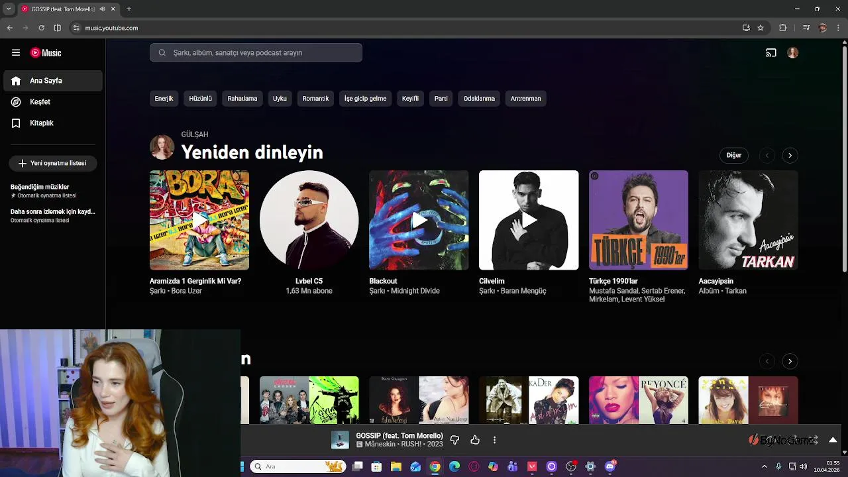The width and height of the screenshot is (848, 477).
Task: Open Chrome from the taskbar
Action: (435, 466)
